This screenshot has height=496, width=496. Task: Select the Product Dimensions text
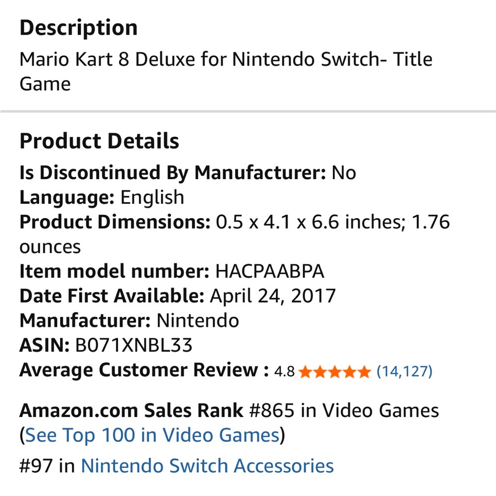click(x=233, y=222)
